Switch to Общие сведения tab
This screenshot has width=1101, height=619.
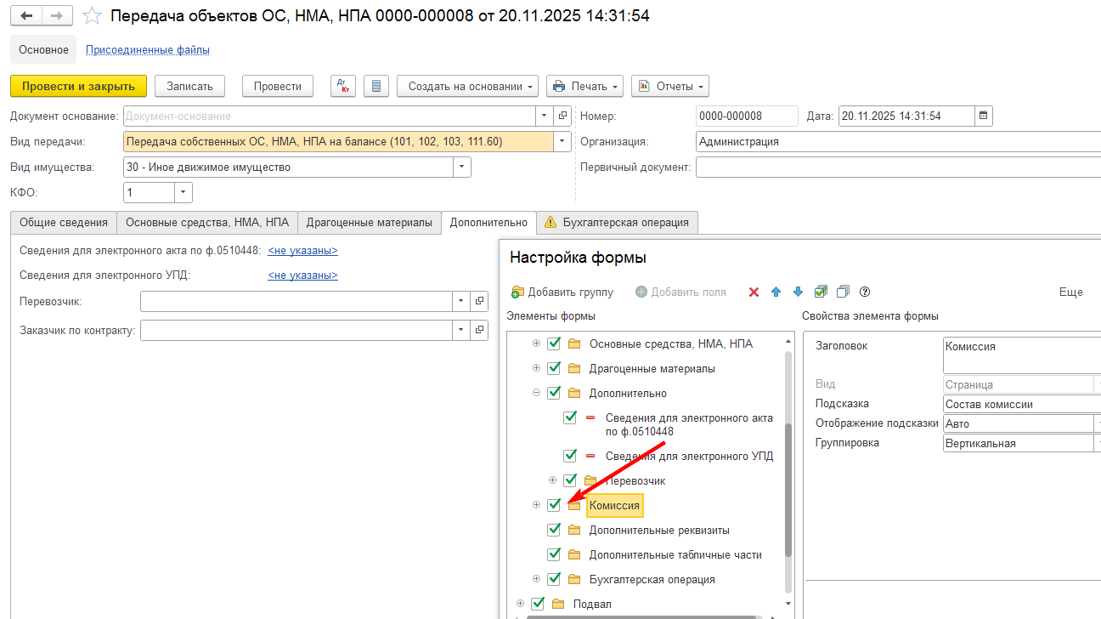point(64,222)
